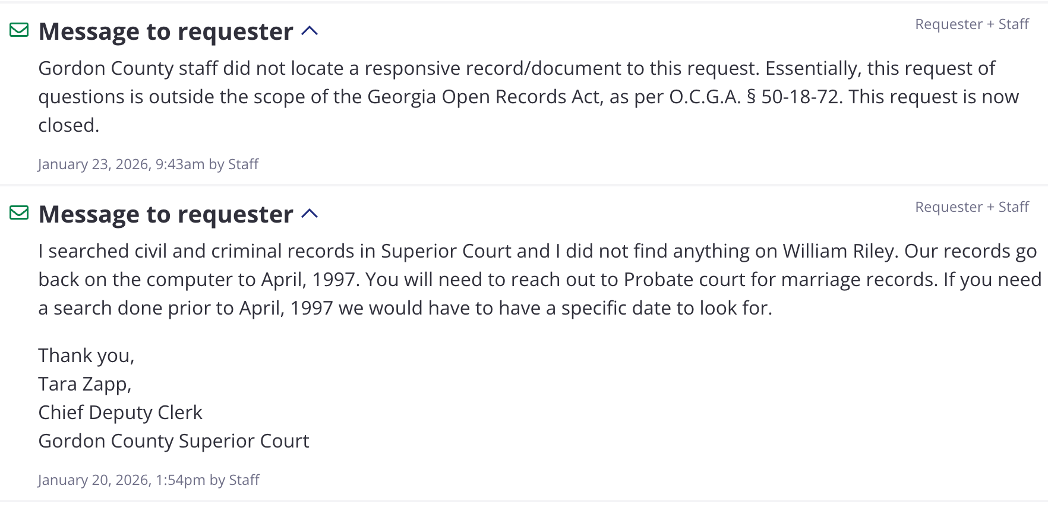Collapse the Tara Zapp message using its chevron
This screenshot has width=1048, height=514.
click(x=310, y=214)
